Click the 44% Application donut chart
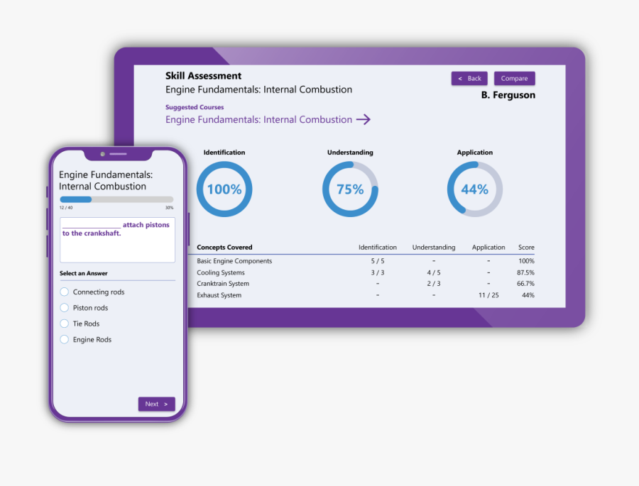Screen dimensions: 639x486 click(474, 189)
